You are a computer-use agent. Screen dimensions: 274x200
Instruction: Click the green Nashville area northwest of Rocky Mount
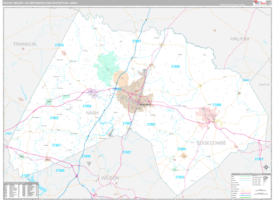[x=107, y=66]
